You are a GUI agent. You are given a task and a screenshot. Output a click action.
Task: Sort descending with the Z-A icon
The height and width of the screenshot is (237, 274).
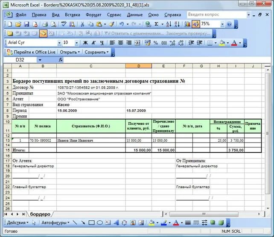coord(177,24)
